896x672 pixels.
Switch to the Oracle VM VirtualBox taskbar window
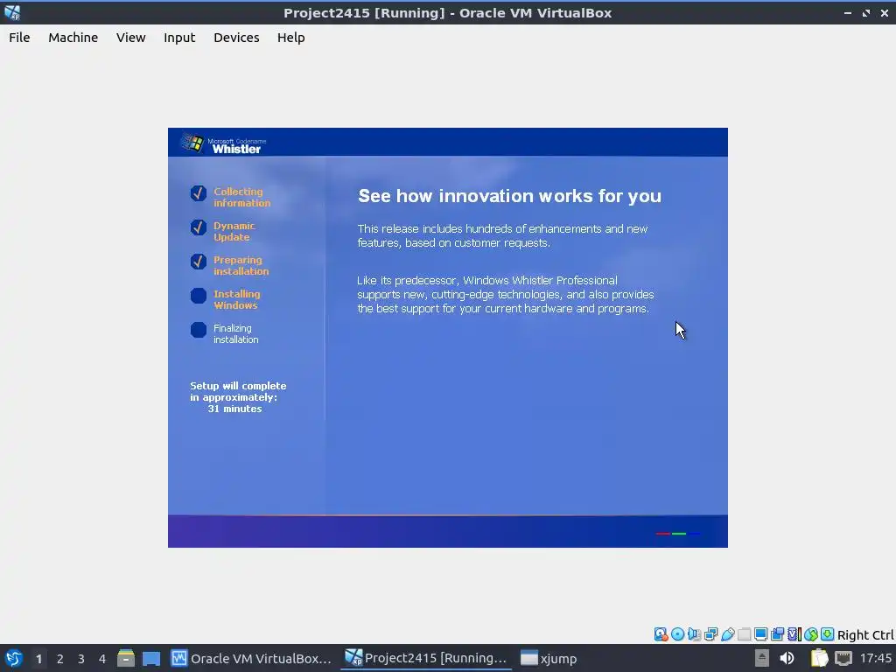click(x=251, y=659)
